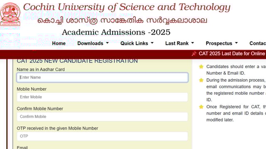Click the 'Email' field label
Image resolution: width=266 pixels, height=149 pixels.
(22, 147)
